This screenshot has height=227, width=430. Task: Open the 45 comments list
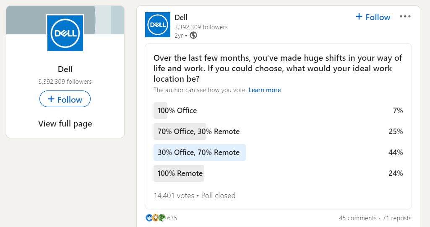click(357, 218)
